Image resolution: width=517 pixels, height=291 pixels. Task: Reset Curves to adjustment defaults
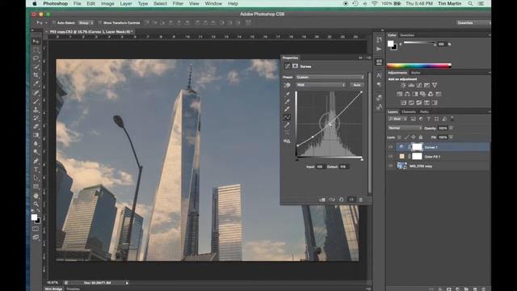[x=341, y=200]
